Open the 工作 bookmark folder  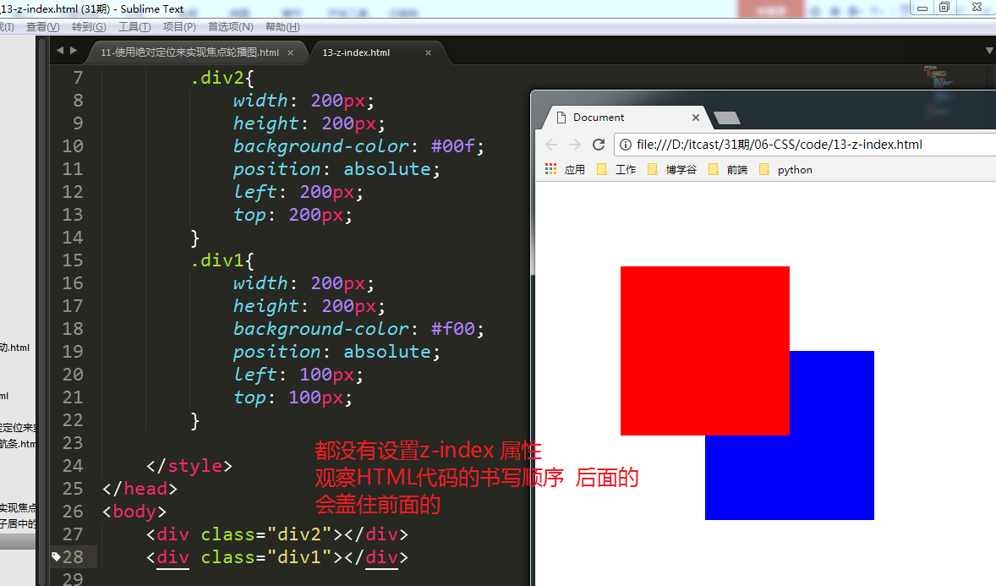[616, 170]
